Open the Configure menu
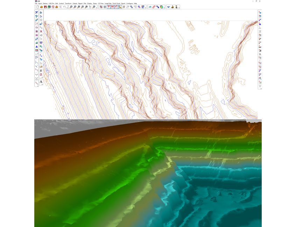296x227 pixels. point(129,3)
